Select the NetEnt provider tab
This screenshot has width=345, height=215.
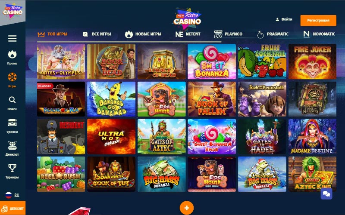(188, 34)
